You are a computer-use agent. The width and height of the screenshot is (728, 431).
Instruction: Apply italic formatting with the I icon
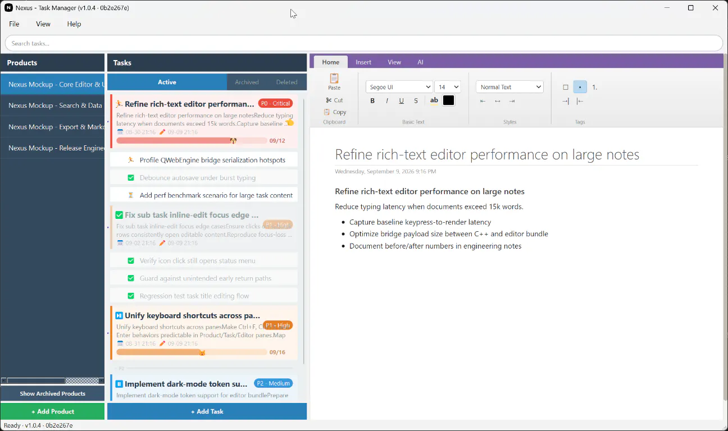pyautogui.click(x=387, y=101)
